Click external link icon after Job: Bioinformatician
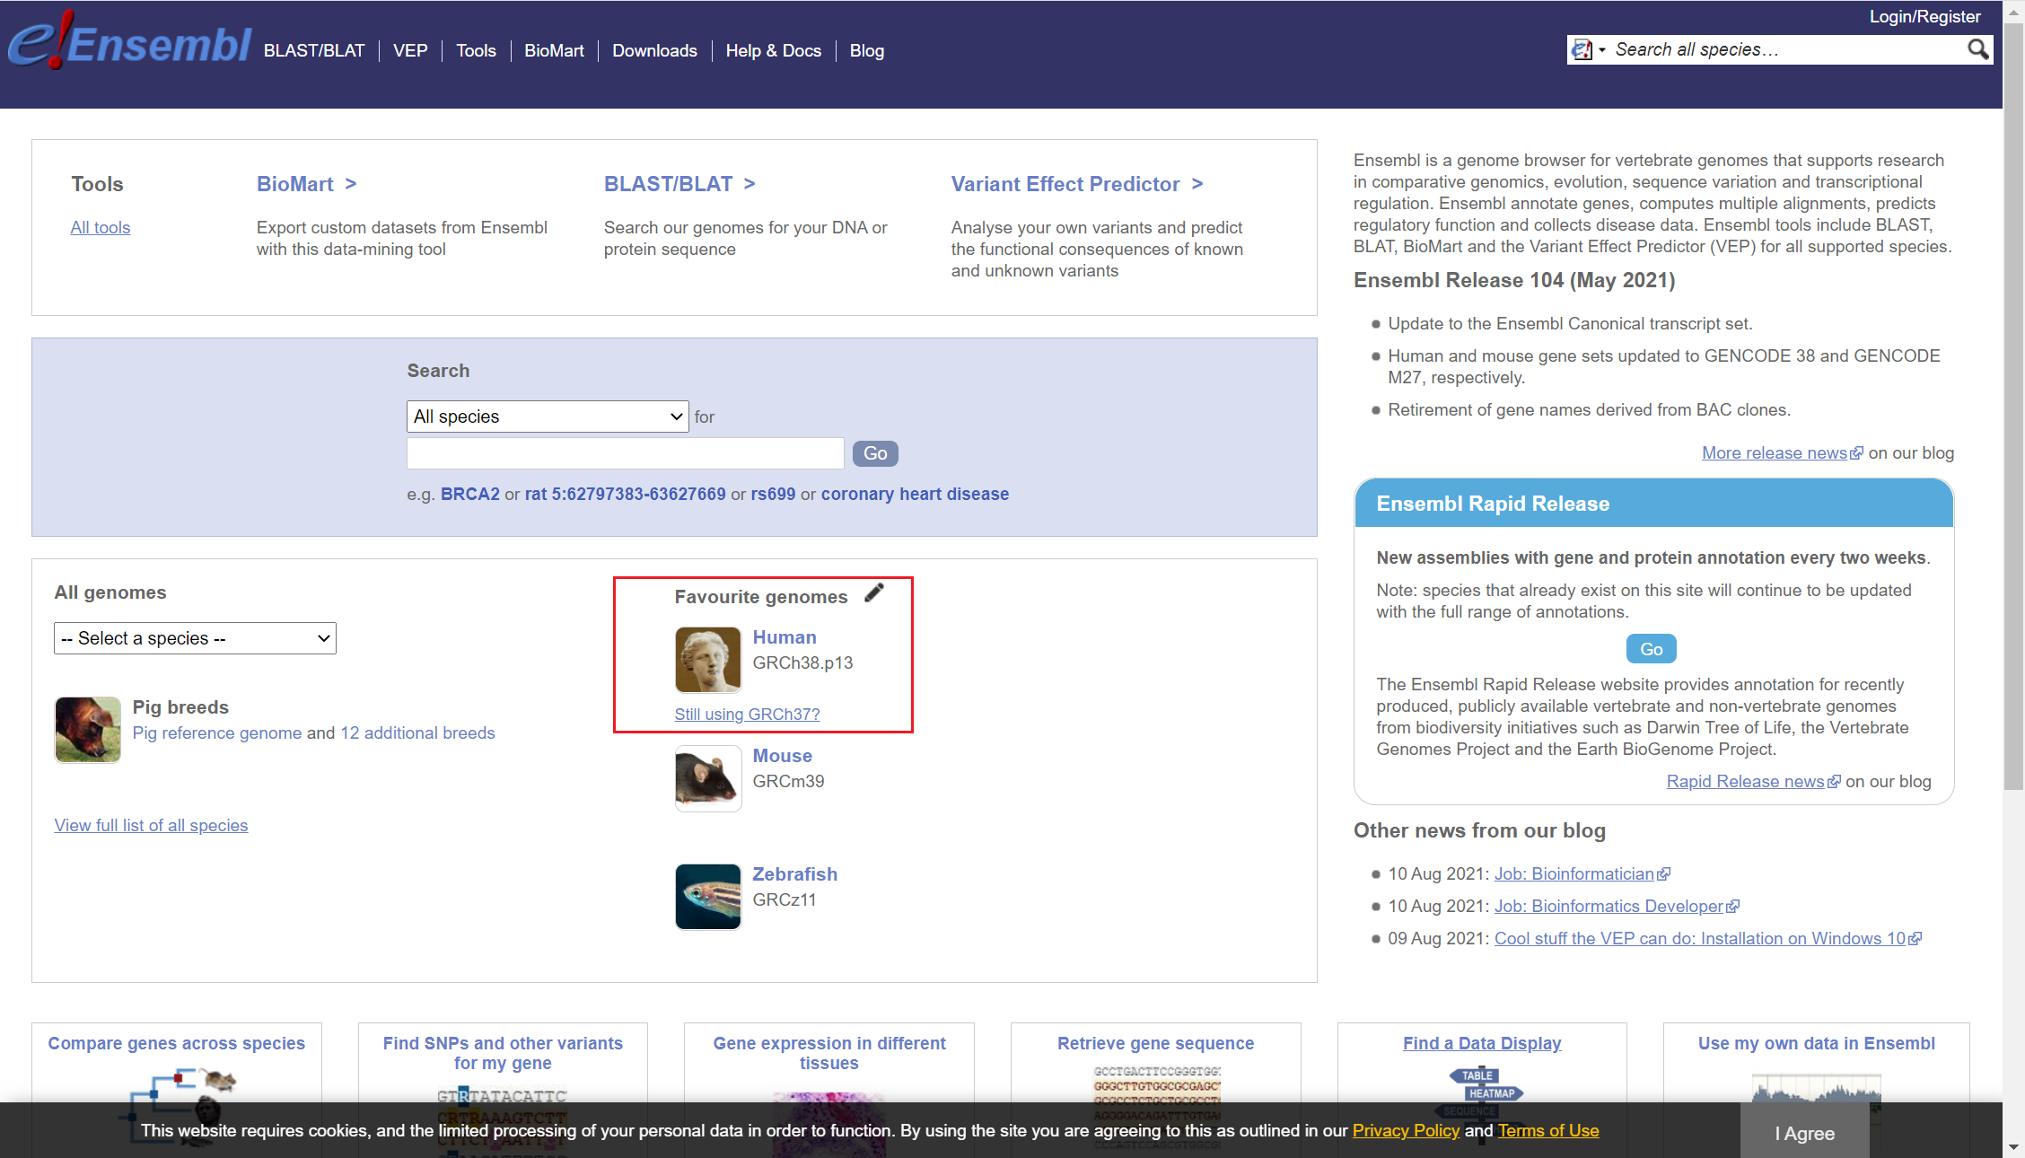The height and width of the screenshot is (1158, 2025). coord(1663,874)
